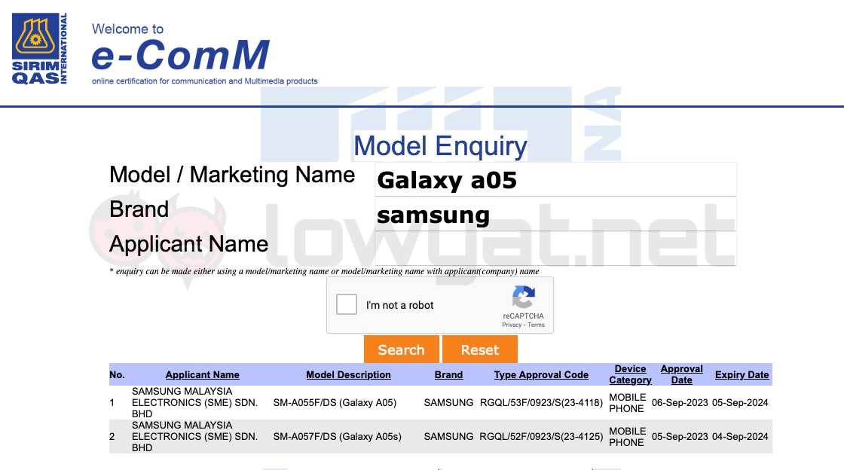
Task: Click approval date 06-Sep-2023
Action: click(680, 403)
